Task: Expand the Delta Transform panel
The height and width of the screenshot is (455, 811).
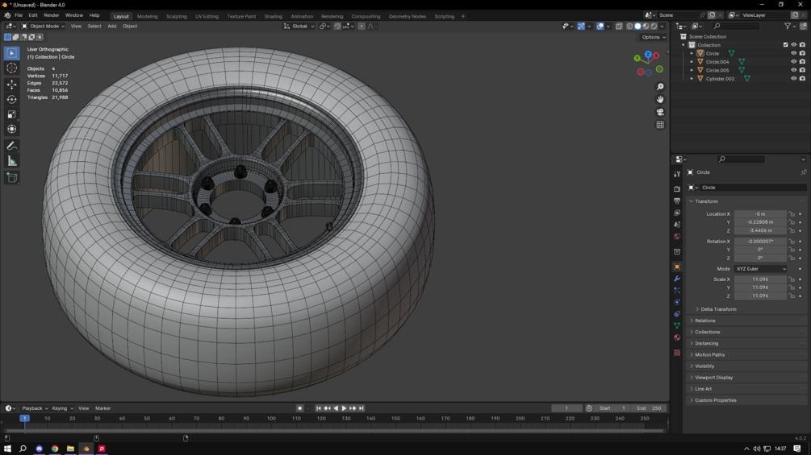Action: point(718,309)
